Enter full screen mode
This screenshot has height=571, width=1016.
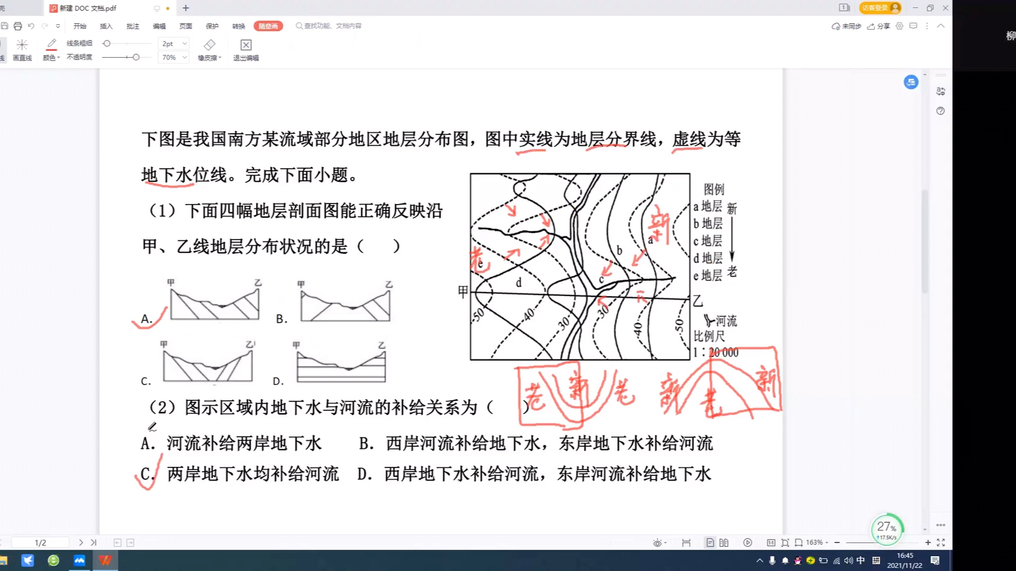[x=941, y=542]
